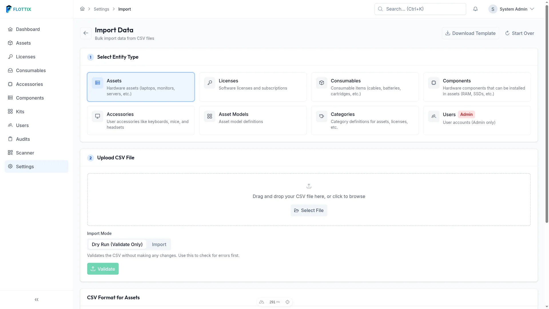Click the Users card people icon
This screenshot has height=309, width=549.
[x=434, y=116]
